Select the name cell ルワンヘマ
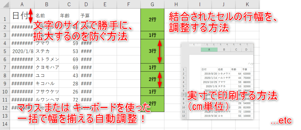Screen dimensions: 301x130 [x=46, y=99]
